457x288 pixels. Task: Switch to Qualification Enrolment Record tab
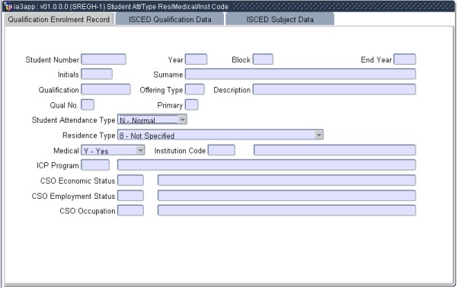[59, 20]
